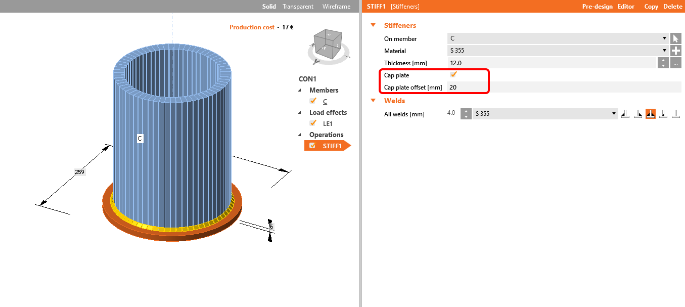Select LE1 in the tree
This screenshot has height=307, width=685.
328,123
